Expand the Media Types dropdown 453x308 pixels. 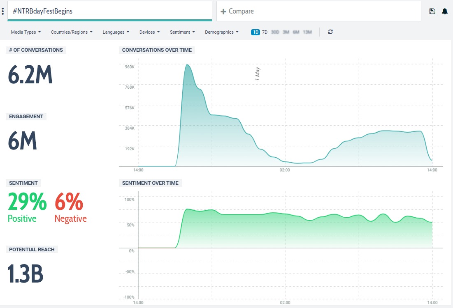click(x=26, y=32)
